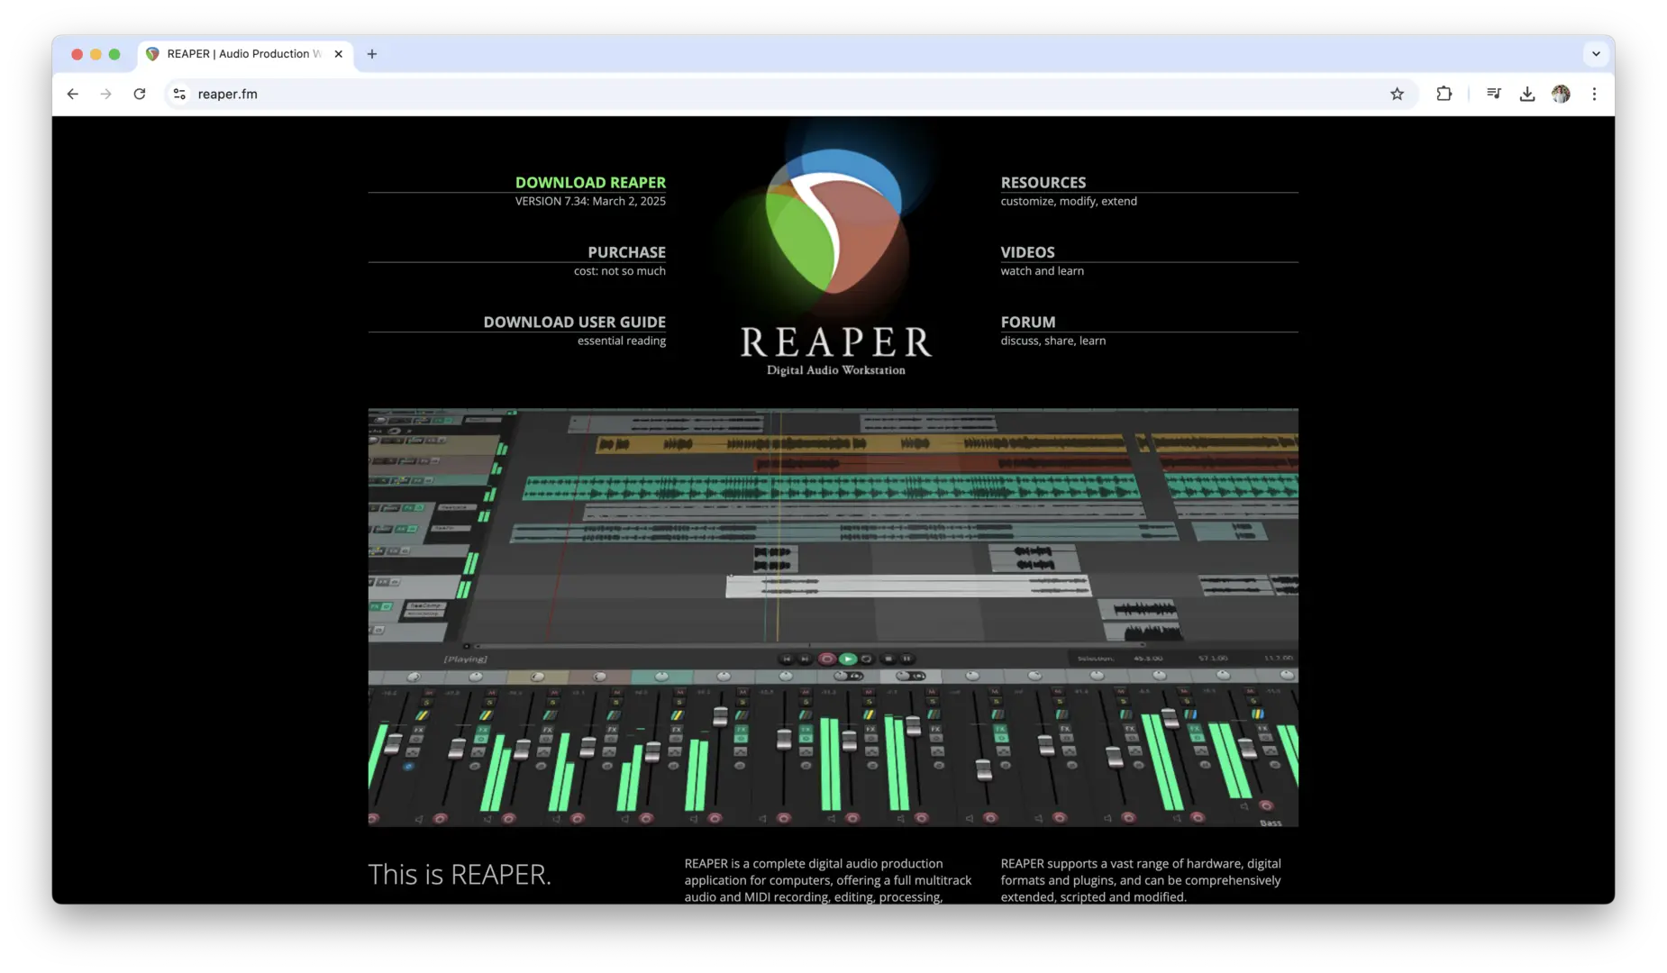Image resolution: width=1667 pixels, height=973 pixels.
Task: Click the DAW screenshot image
Action: pyautogui.click(x=833, y=617)
